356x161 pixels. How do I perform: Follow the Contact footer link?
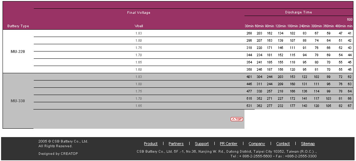283,144
